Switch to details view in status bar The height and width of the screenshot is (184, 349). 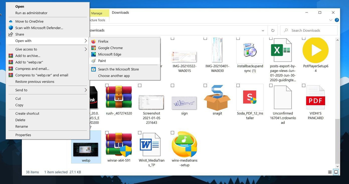330,172
